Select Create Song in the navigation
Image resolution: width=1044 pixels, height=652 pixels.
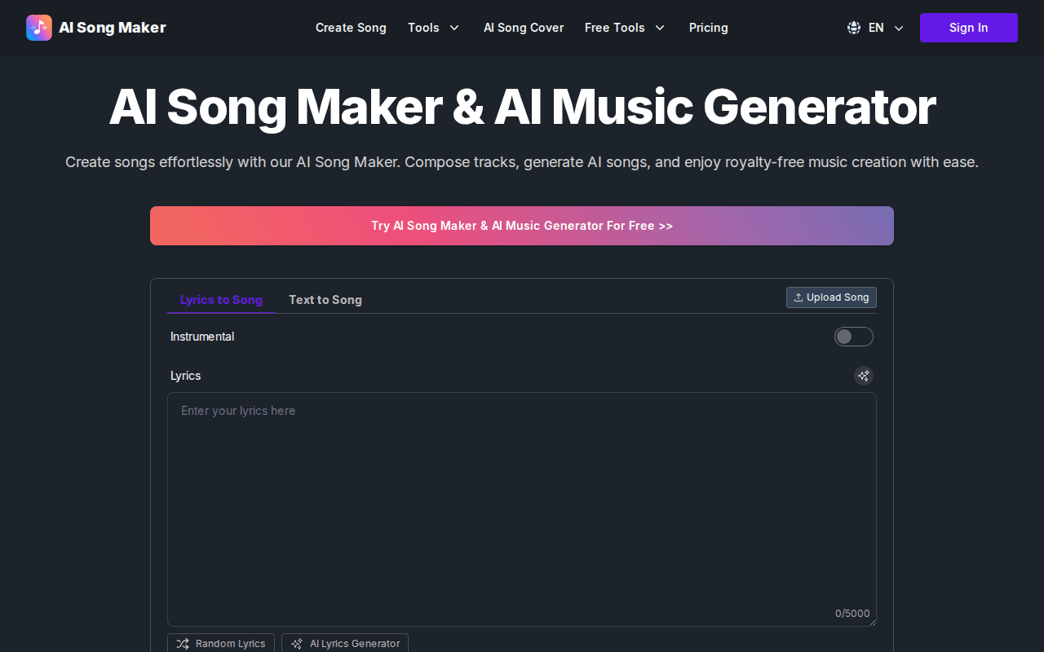click(351, 27)
